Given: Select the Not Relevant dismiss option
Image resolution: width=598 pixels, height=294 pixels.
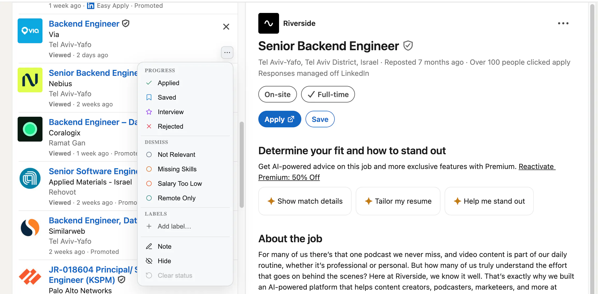Looking at the screenshot, I should coord(185,155).
